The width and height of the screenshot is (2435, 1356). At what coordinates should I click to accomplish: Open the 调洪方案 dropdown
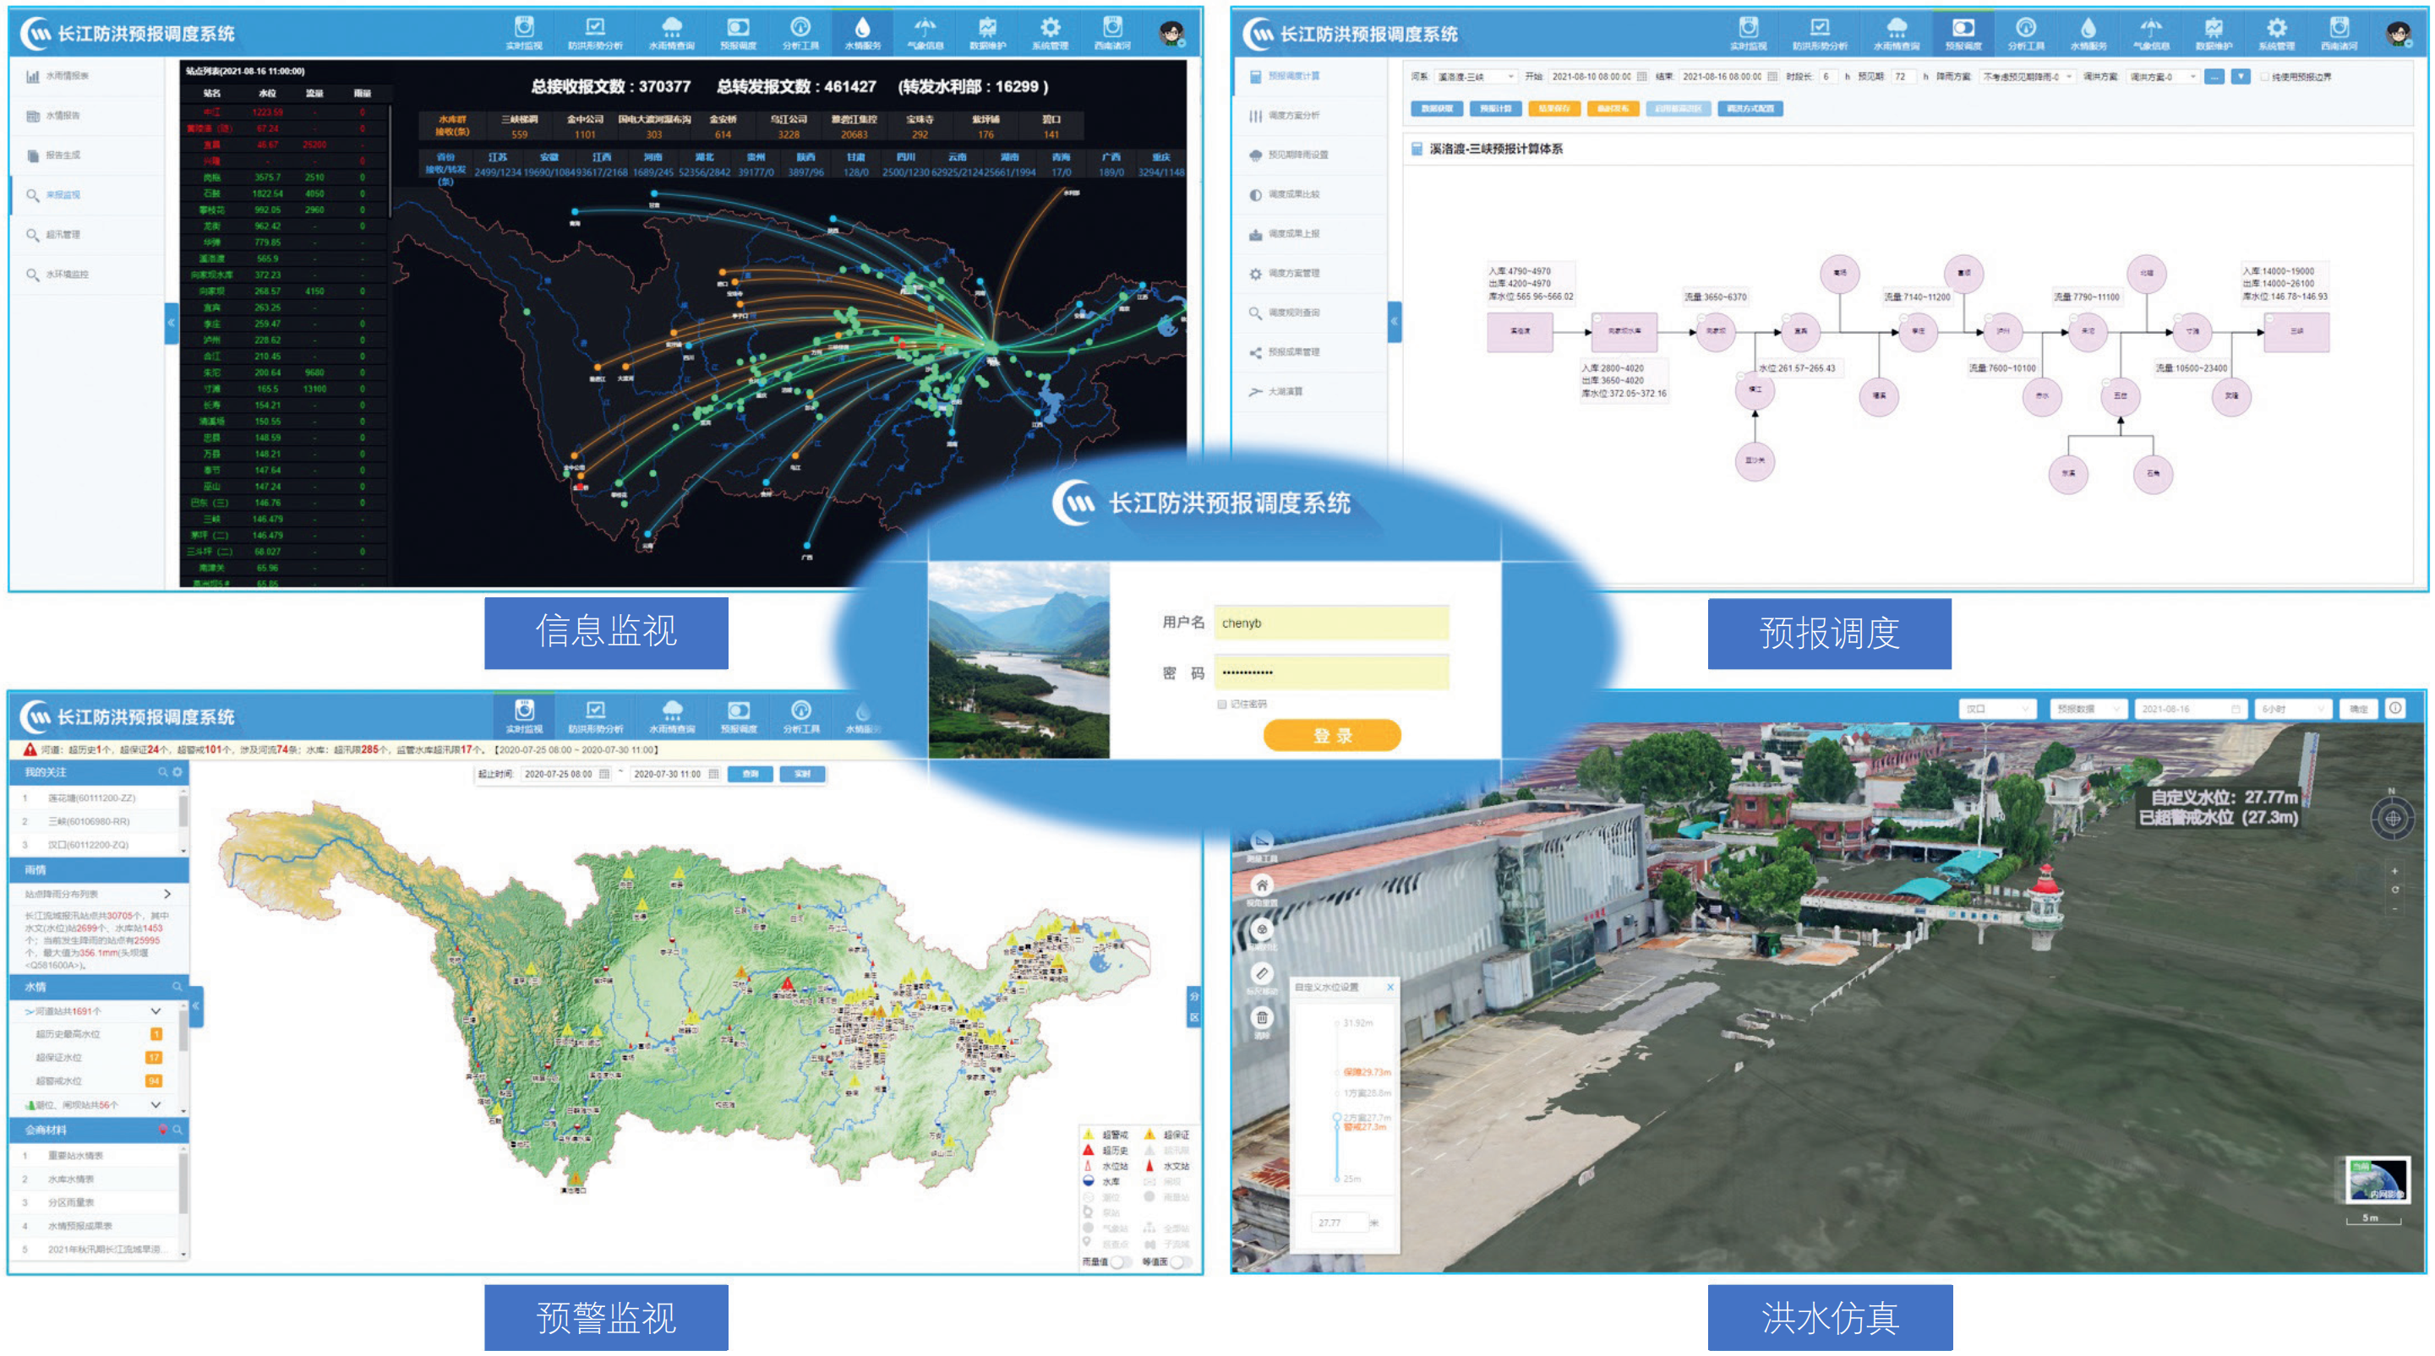pyautogui.click(x=2163, y=77)
